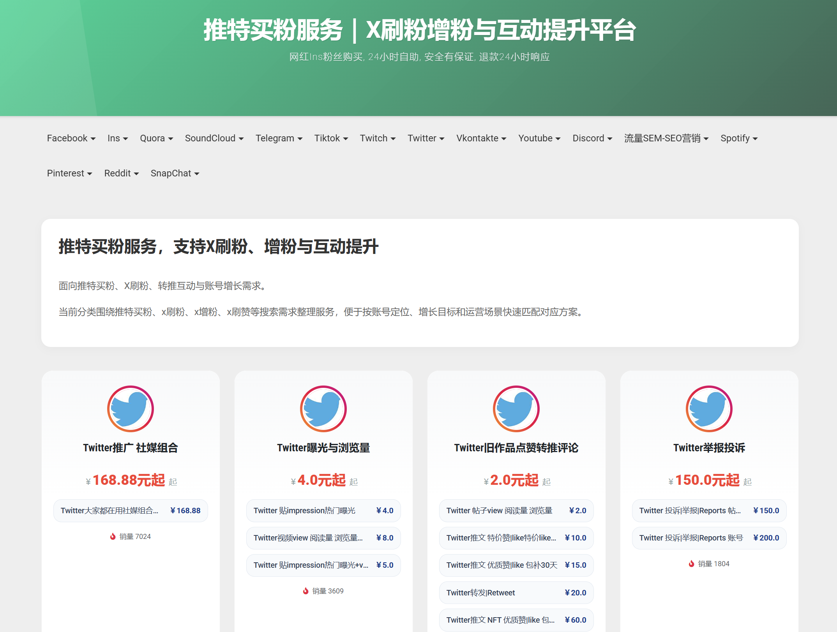The height and width of the screenshot is (632, 837).
Task: Click the Twitter曝光与浏览量 card heading
Action: (x=323, y=448)
